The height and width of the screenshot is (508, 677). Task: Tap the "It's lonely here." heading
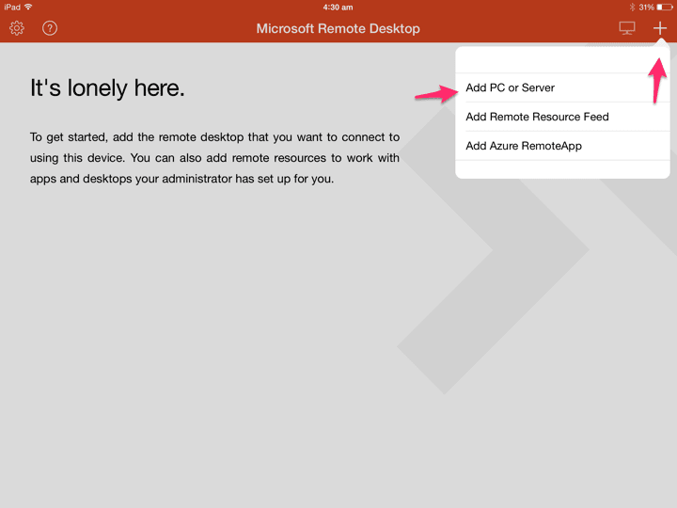(107, 88)
